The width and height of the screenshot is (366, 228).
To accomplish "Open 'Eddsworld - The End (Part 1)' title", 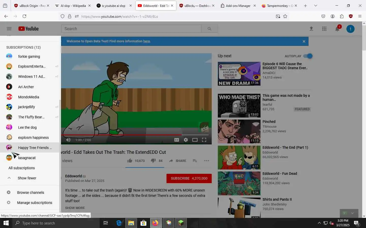I will [285, 147].
